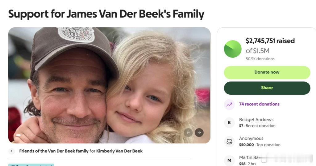Go to the previous photo using left arrow

(188, 132)
